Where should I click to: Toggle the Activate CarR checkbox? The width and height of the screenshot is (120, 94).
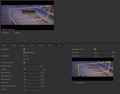point(24,49)
